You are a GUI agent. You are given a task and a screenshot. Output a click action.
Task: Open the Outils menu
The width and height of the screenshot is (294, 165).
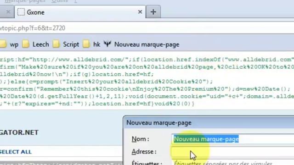pyautogui.click(x=60, y=1)
